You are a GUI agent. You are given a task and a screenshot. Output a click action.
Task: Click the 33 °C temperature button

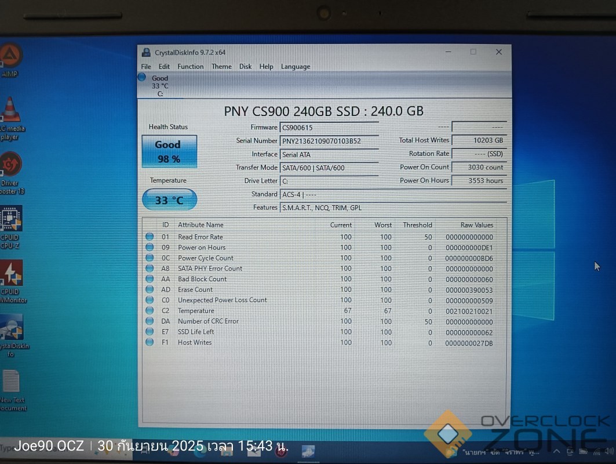click(169, 200)
